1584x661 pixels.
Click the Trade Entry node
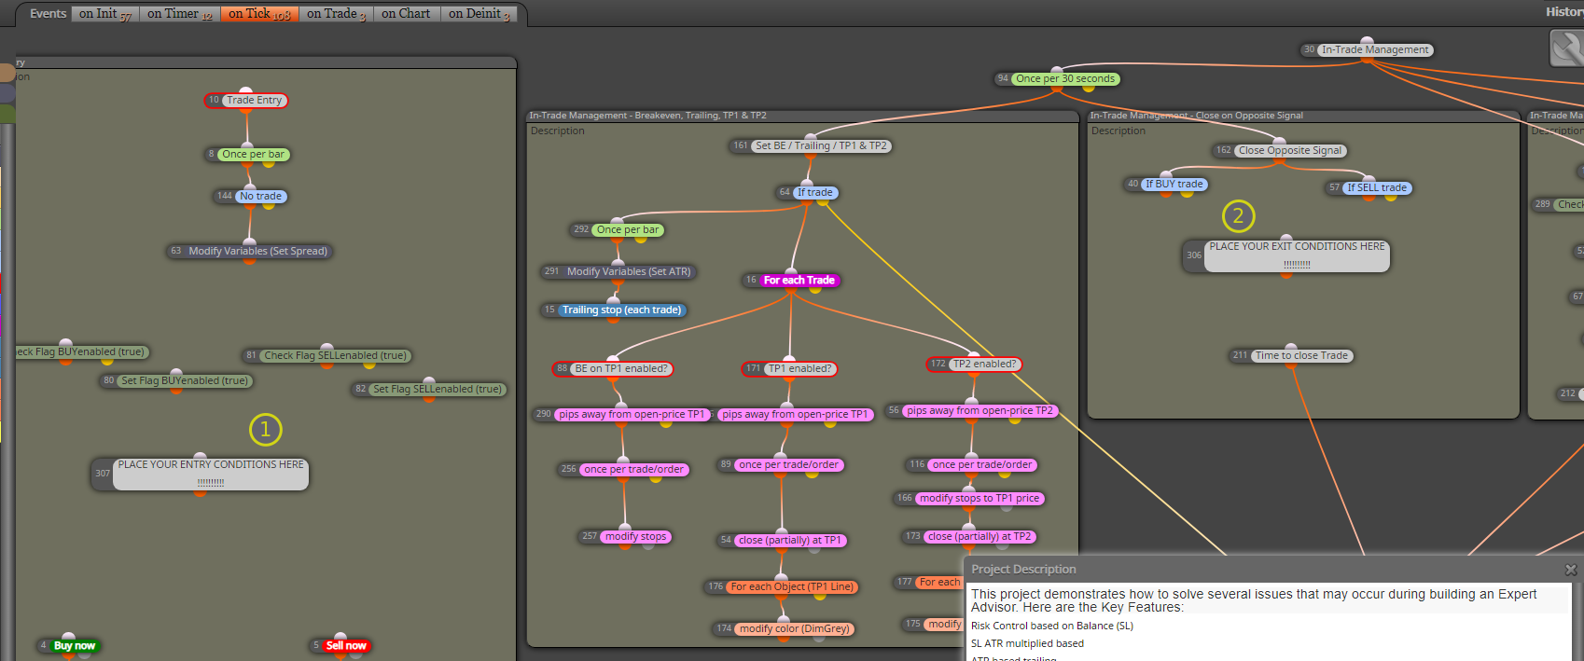click(254, 100)
